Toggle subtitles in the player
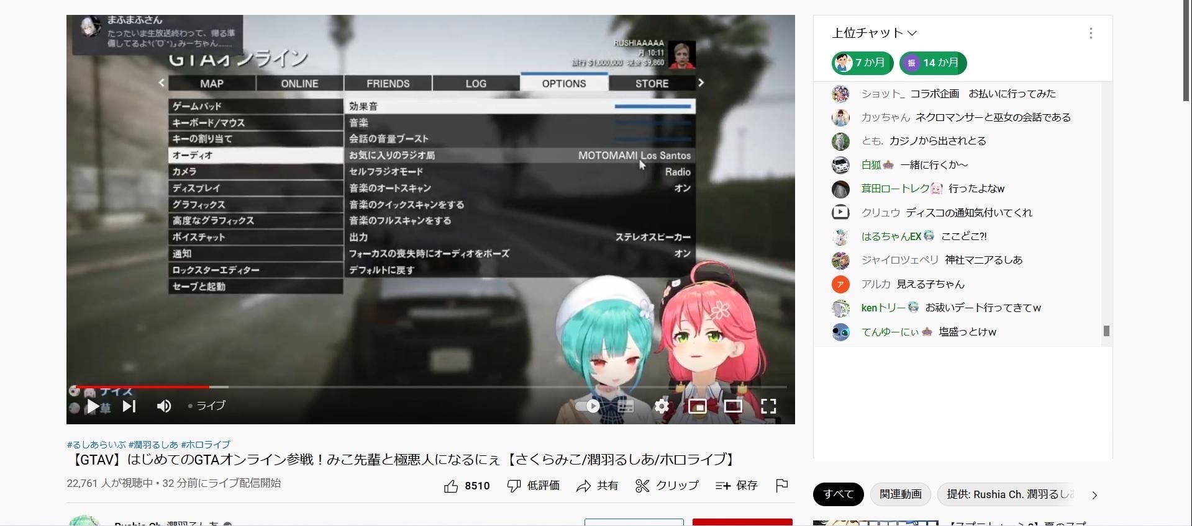 click(626, 406)
